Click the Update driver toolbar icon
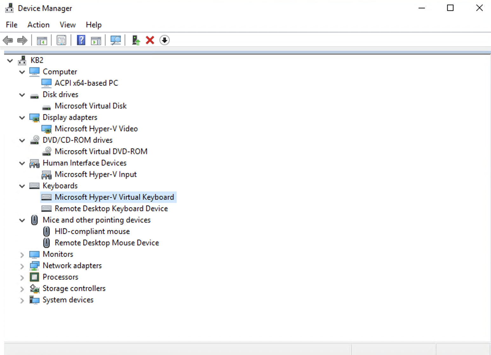This screenshot has width=491, height=355. 136,40
